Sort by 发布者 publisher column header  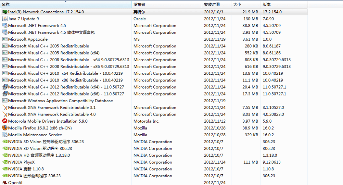click(x=139, y=5)
